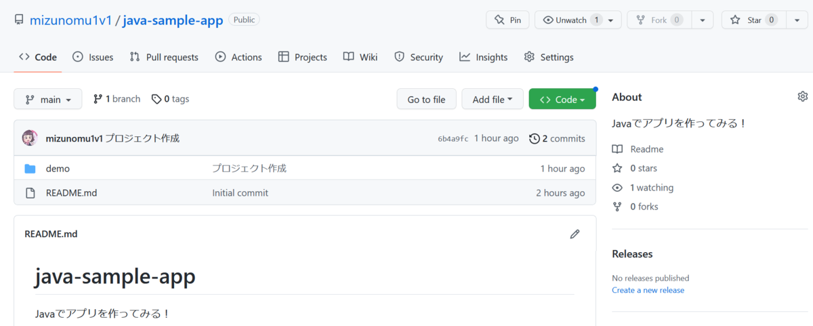
Task: Pin the repository using Pin button
Action: [x=507, y=20]
